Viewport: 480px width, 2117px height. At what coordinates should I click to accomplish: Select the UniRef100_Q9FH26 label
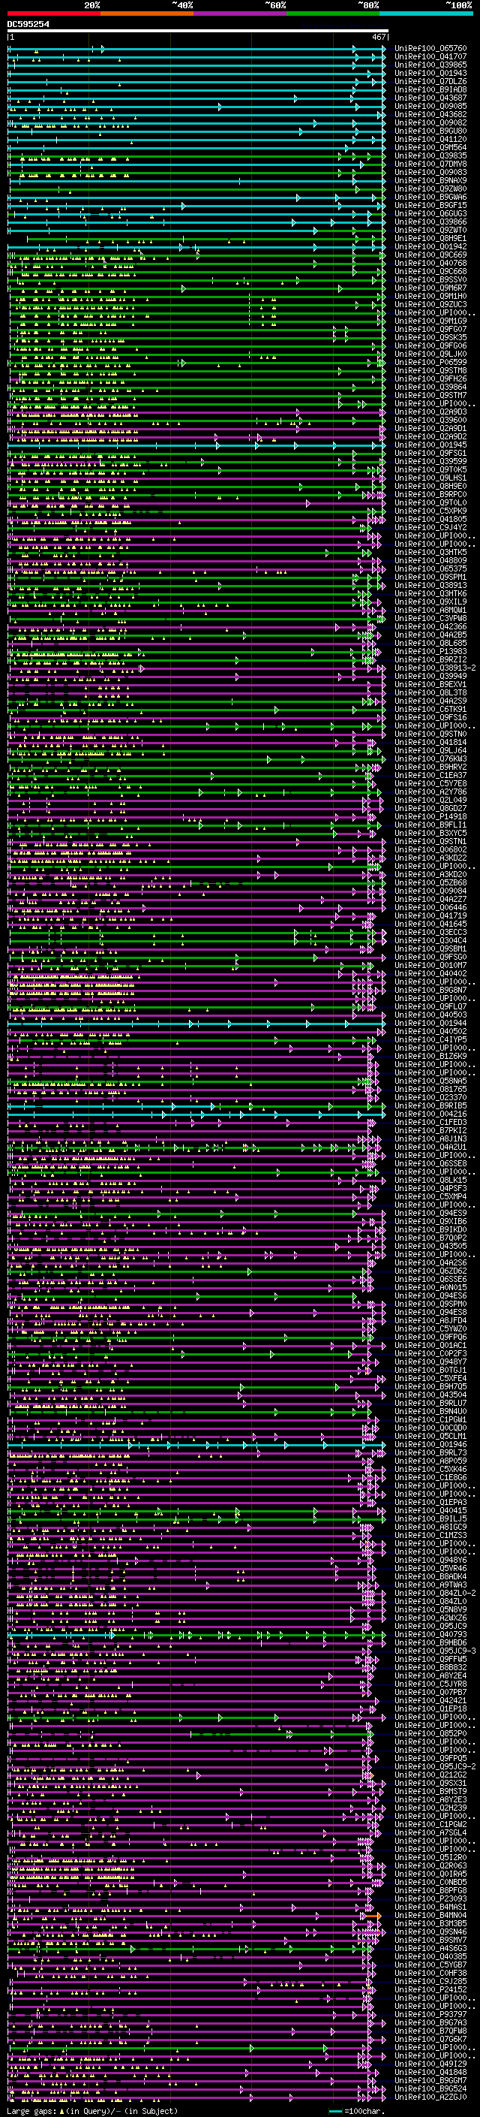[x=430, y=378]
